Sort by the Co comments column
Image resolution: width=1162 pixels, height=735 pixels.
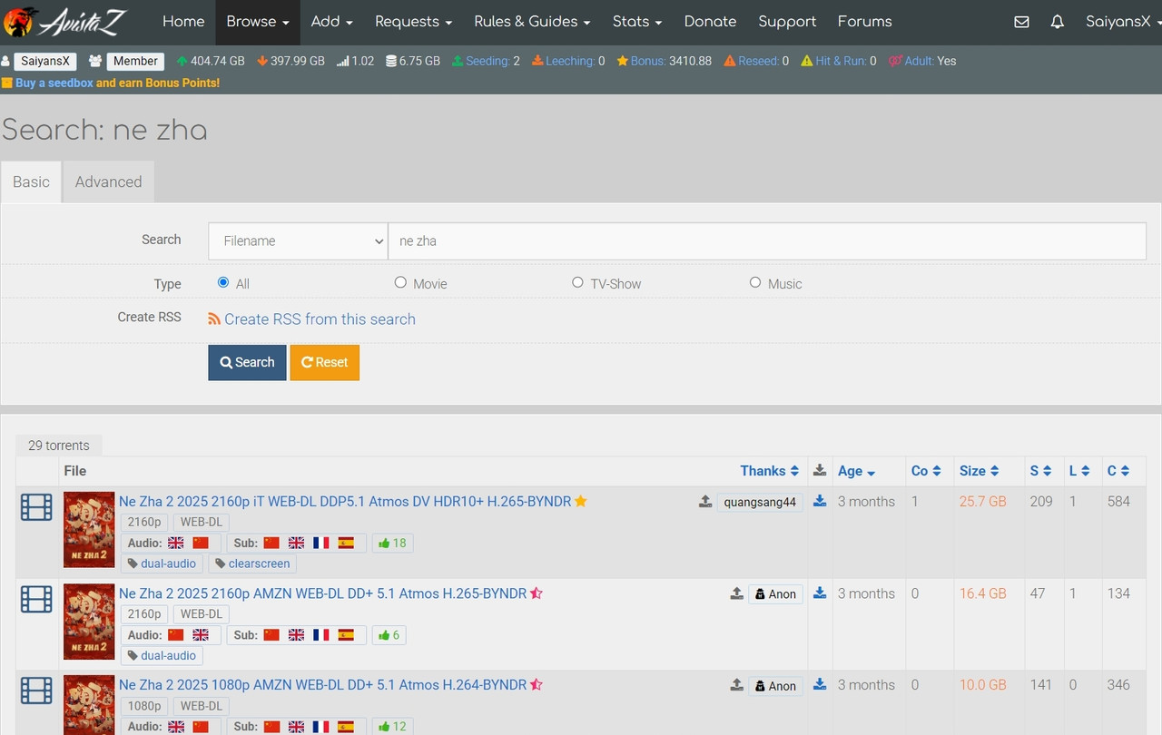[x=926, y=471]
